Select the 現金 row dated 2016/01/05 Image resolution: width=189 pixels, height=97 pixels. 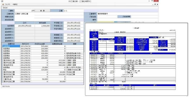pos(43,70)
